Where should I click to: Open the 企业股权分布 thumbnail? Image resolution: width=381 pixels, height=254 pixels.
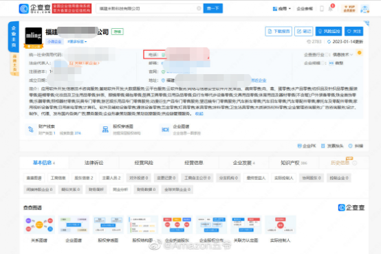(212, 224)
